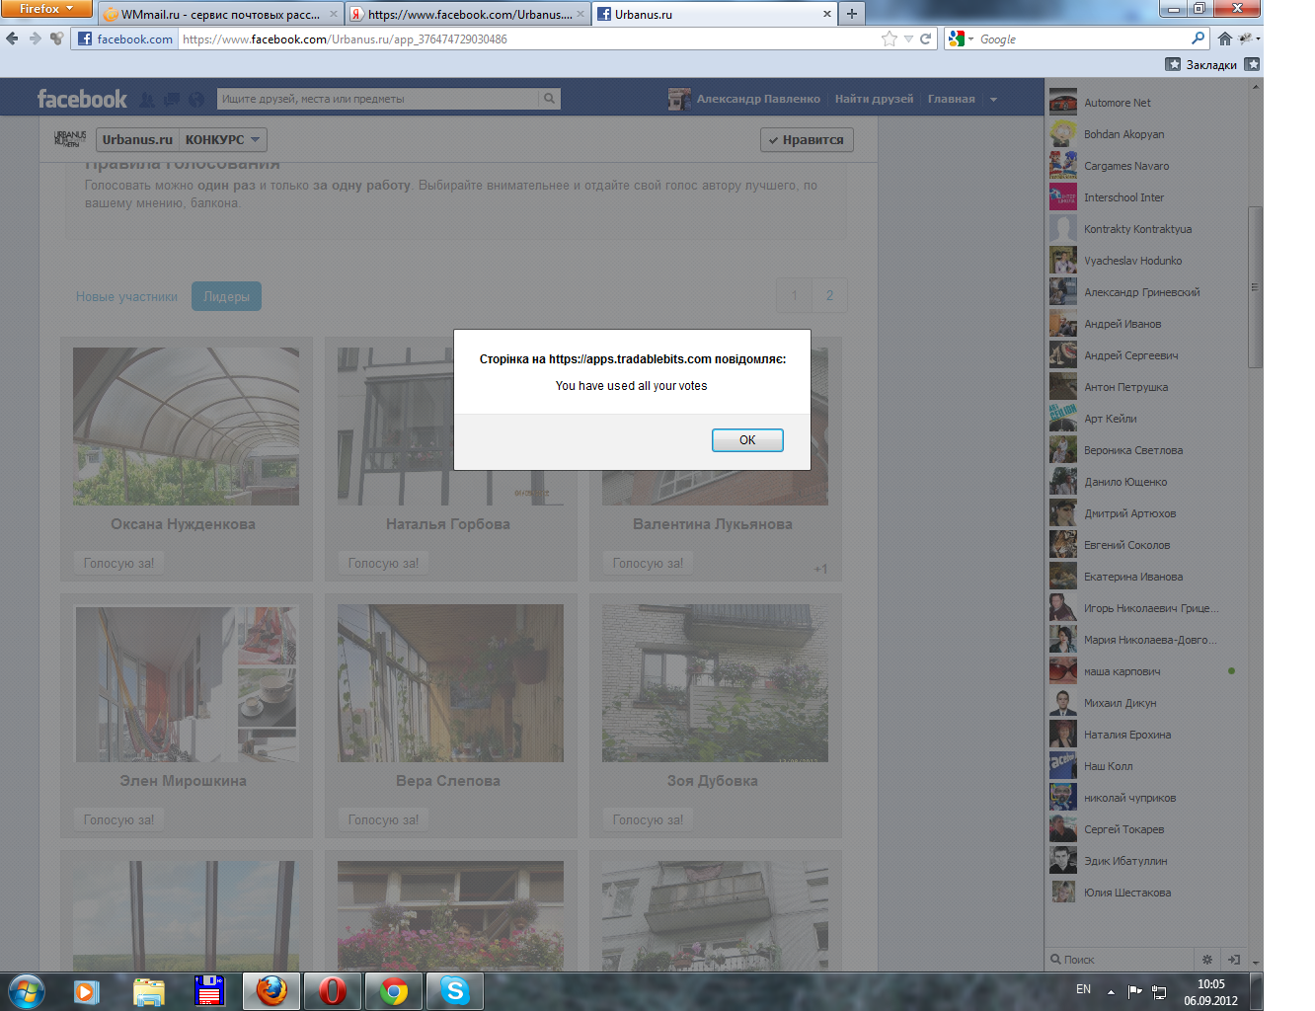Go to page 2 of entries
This screenshot has height=1011, width=1315.
(829, 295)
